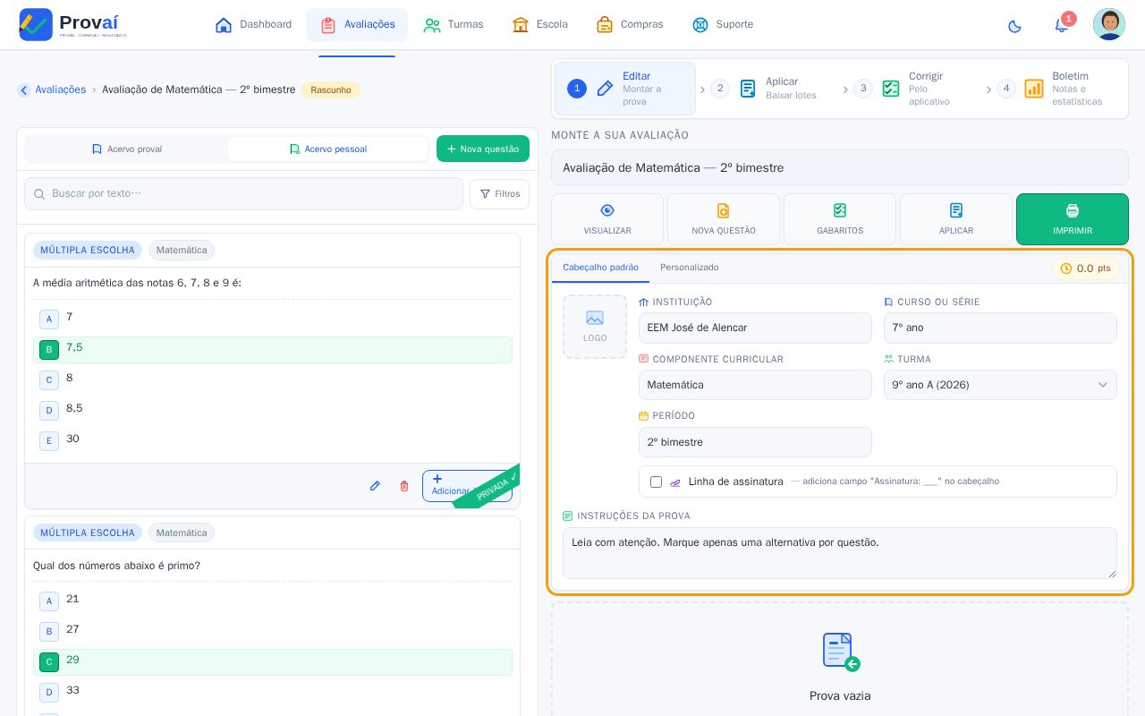Image resolution: width=1145 pixels, height=716 pixels.
Task: Open the Turma dropdown 9º ano A
Action: [1000, 385]
